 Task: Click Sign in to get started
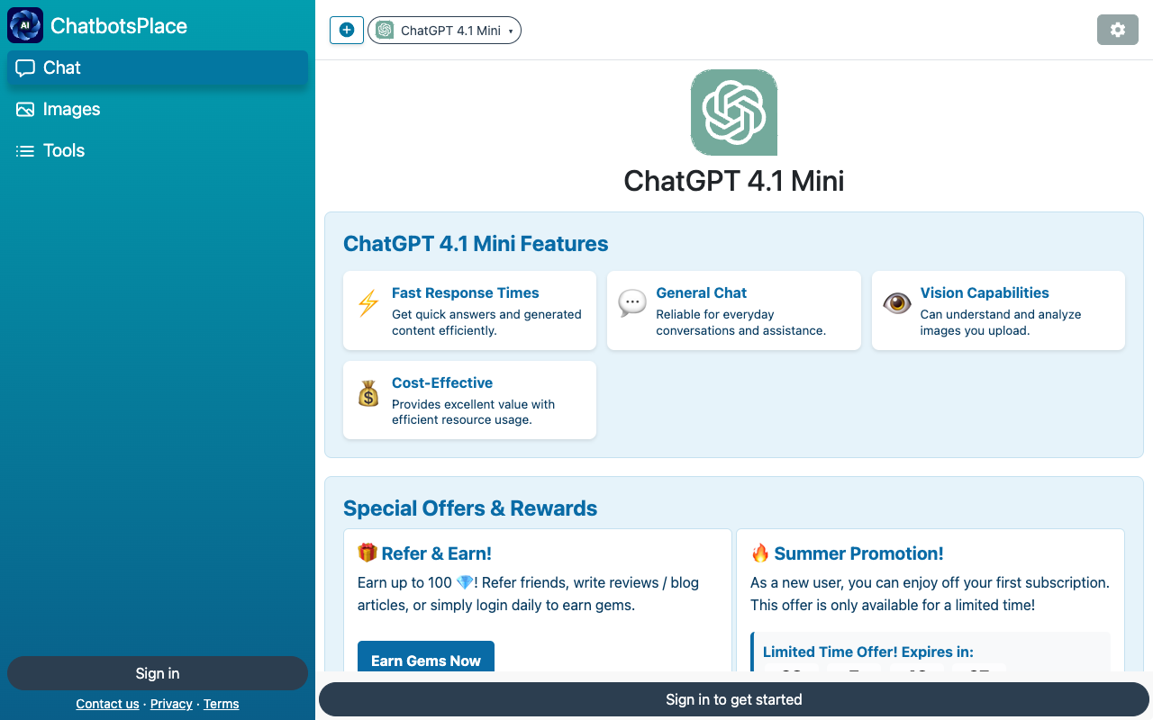tap(734, 699)
